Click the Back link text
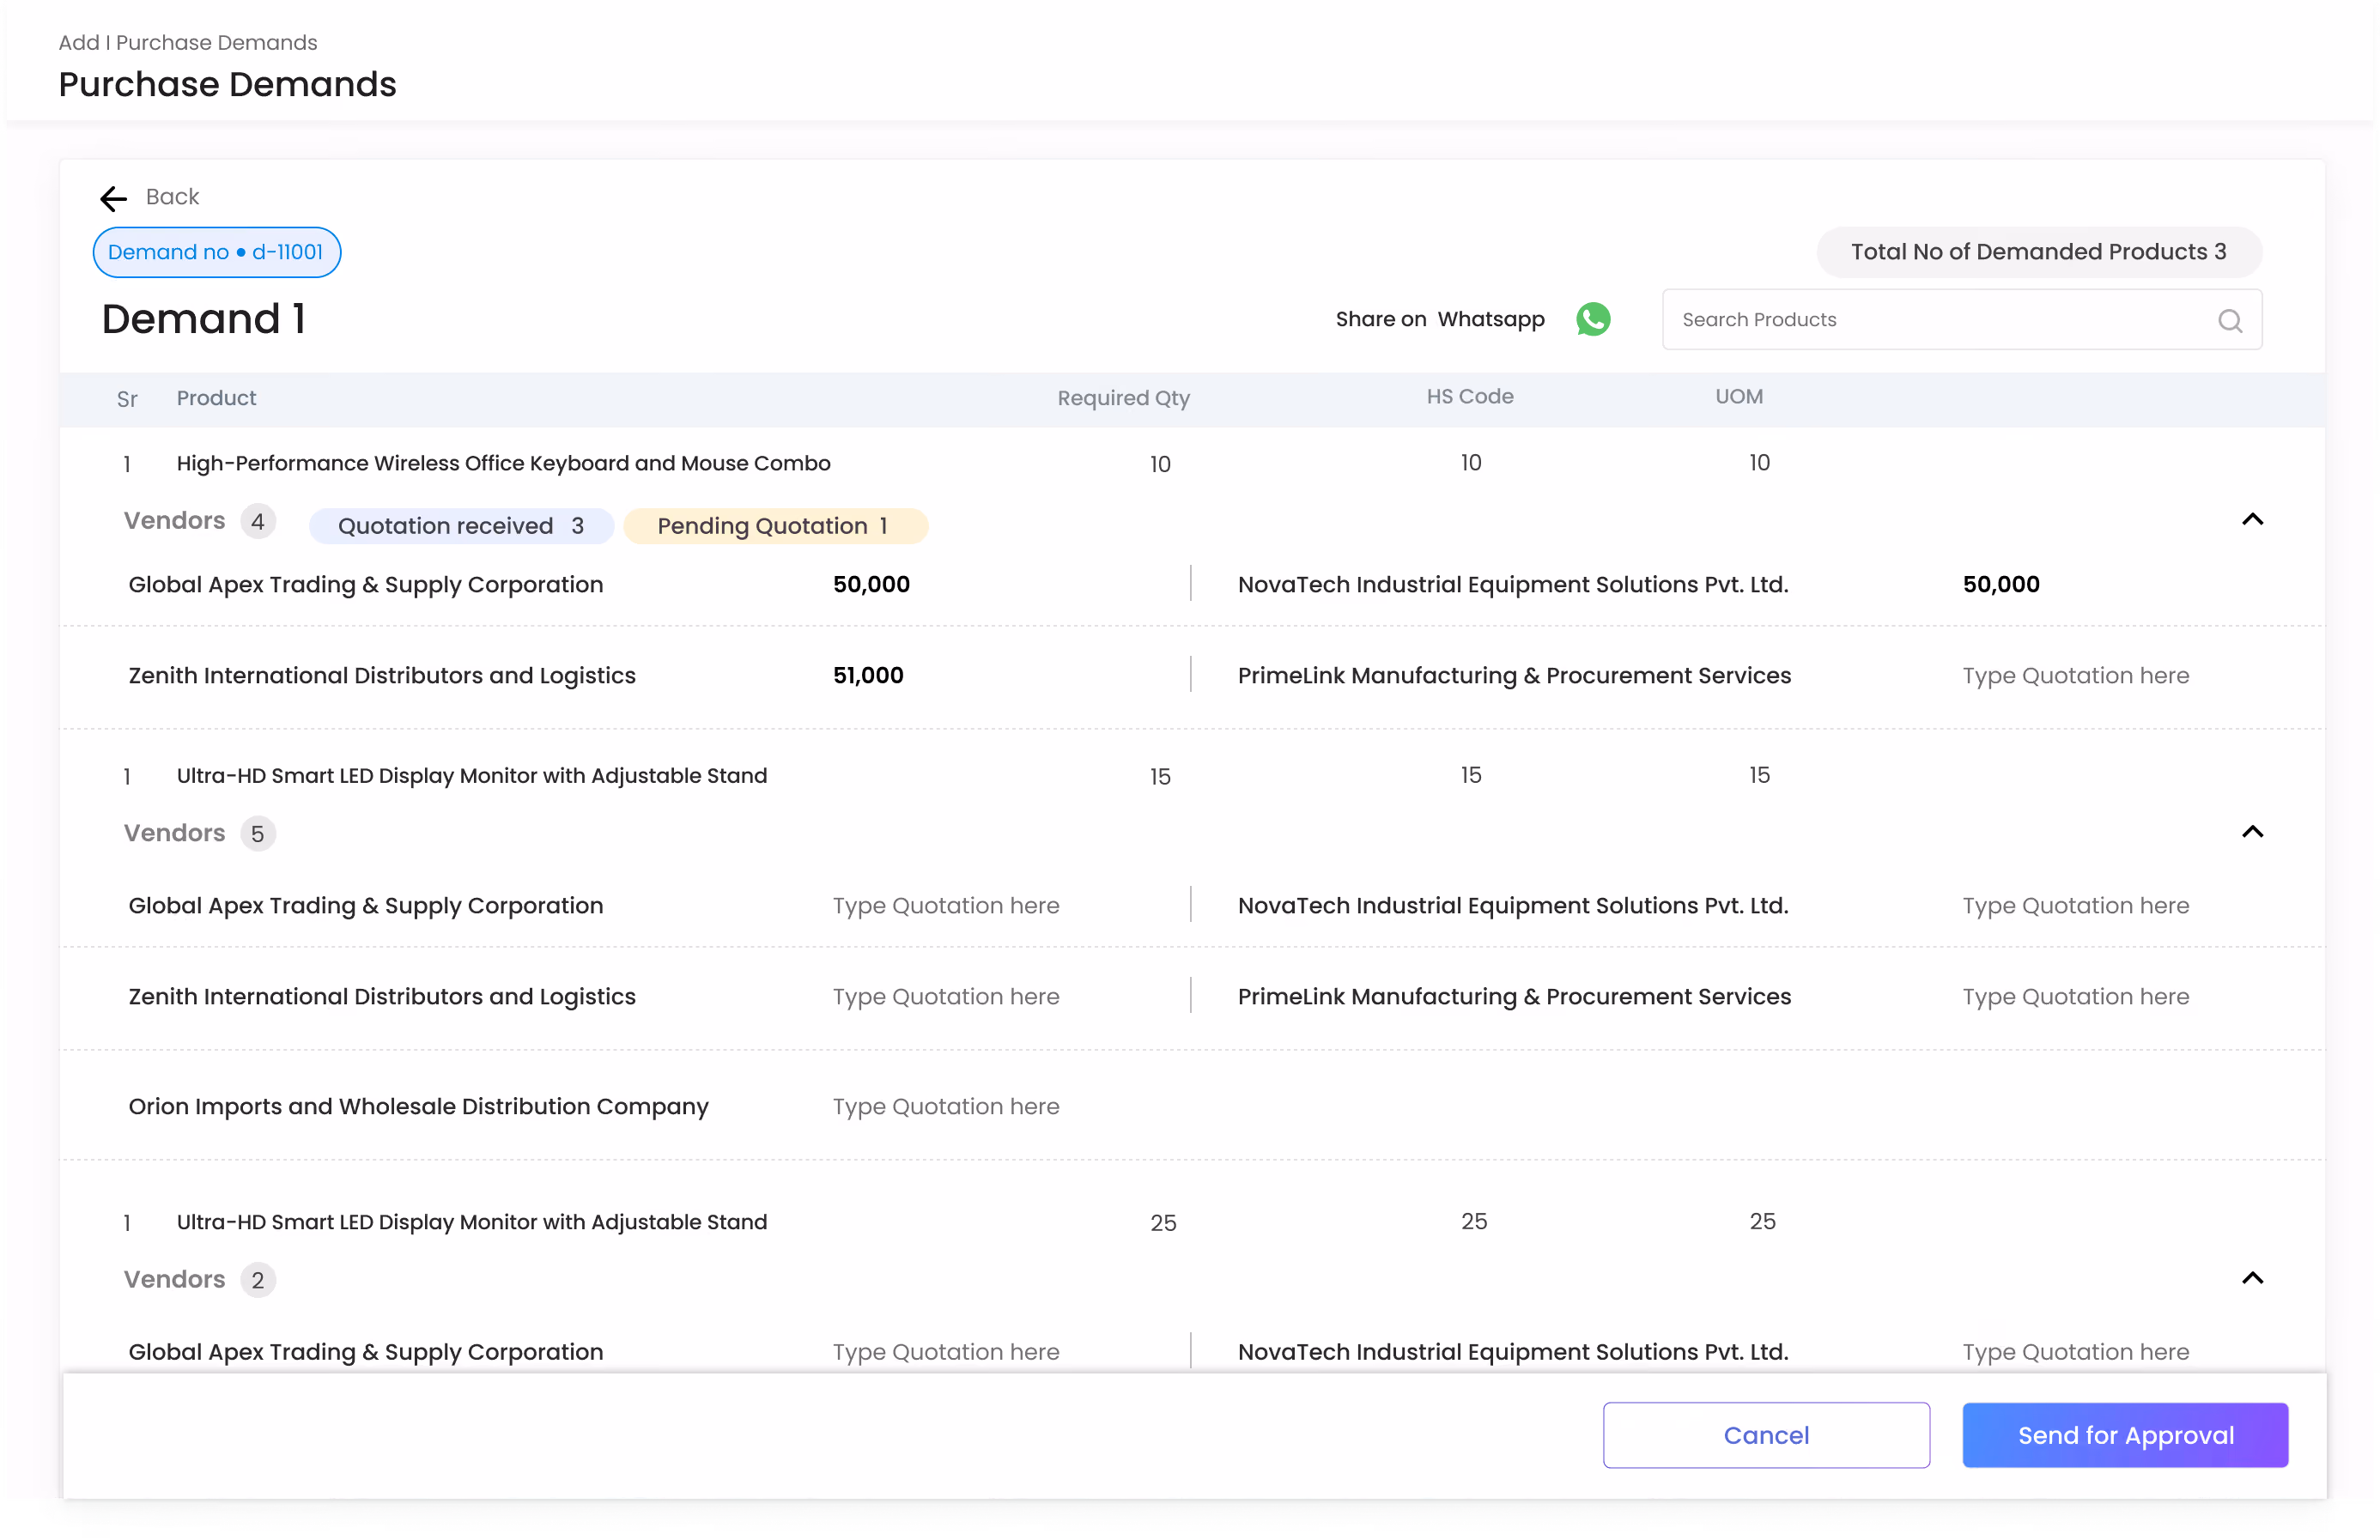Image resolution: width=2380 pixels, height=1540 pixels. (x=172, y=197)
